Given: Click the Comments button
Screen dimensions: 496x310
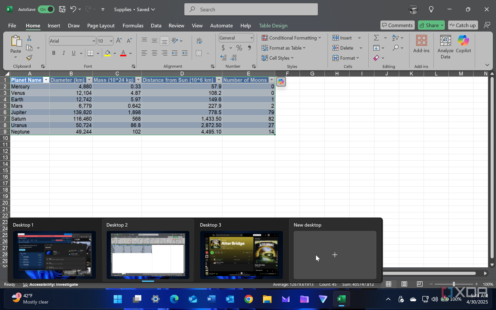Looking at the screenshot, I should [x=397, y=25].
